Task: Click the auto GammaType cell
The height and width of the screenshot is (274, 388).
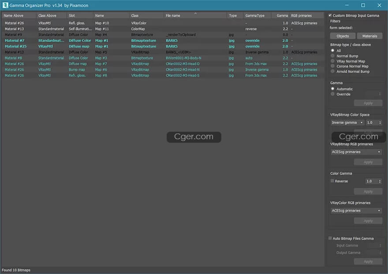Action: pos(249,58)
